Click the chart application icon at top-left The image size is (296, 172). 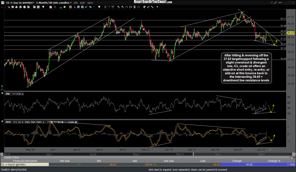2,2
